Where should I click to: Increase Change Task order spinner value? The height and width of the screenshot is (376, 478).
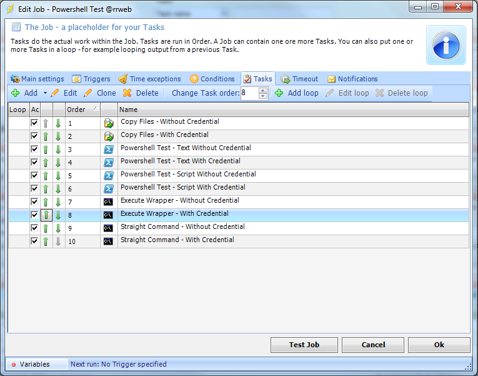click(x=263, y=90)
